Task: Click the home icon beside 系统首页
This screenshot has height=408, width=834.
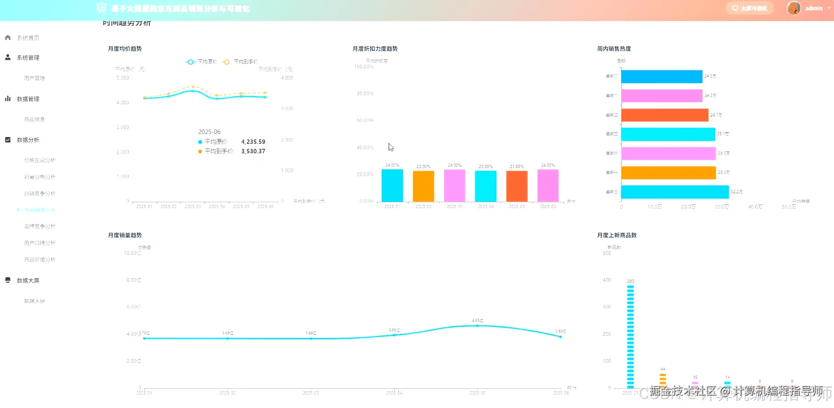Action: click(x=8, y=38)
